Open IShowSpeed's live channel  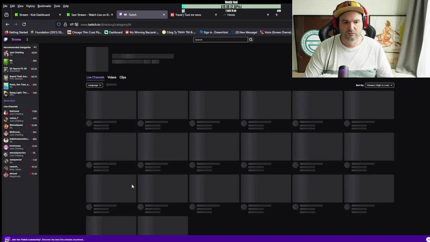pos(20,126)
